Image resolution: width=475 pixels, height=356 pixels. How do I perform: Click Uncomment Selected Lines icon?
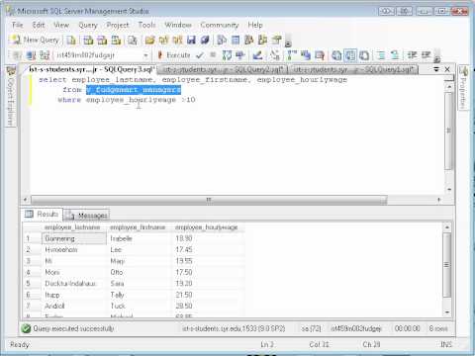395,55
